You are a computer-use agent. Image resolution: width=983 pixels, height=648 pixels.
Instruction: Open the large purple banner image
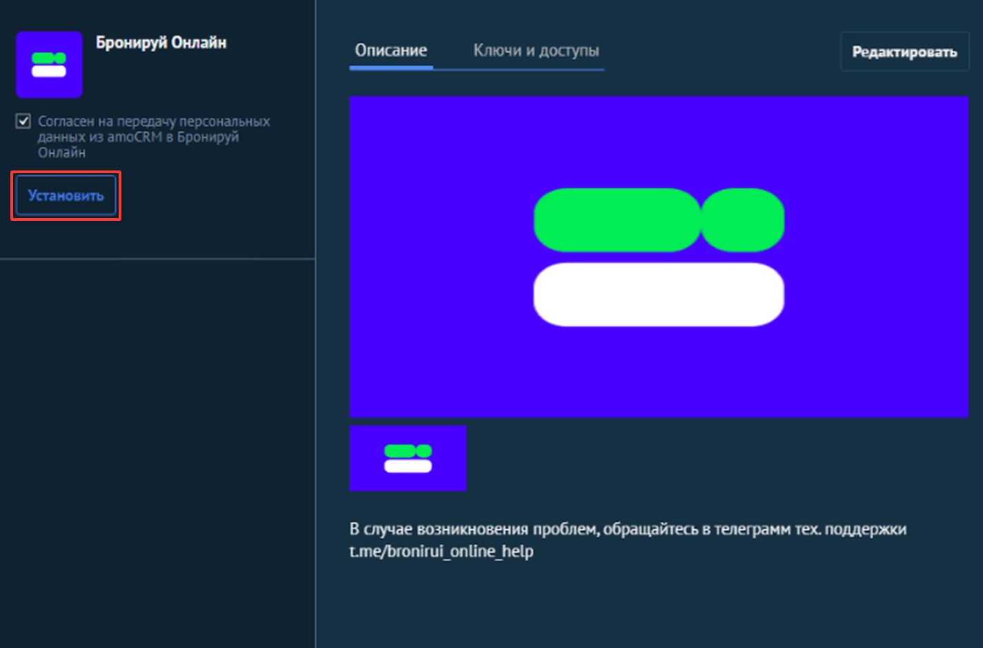(659, 257)
